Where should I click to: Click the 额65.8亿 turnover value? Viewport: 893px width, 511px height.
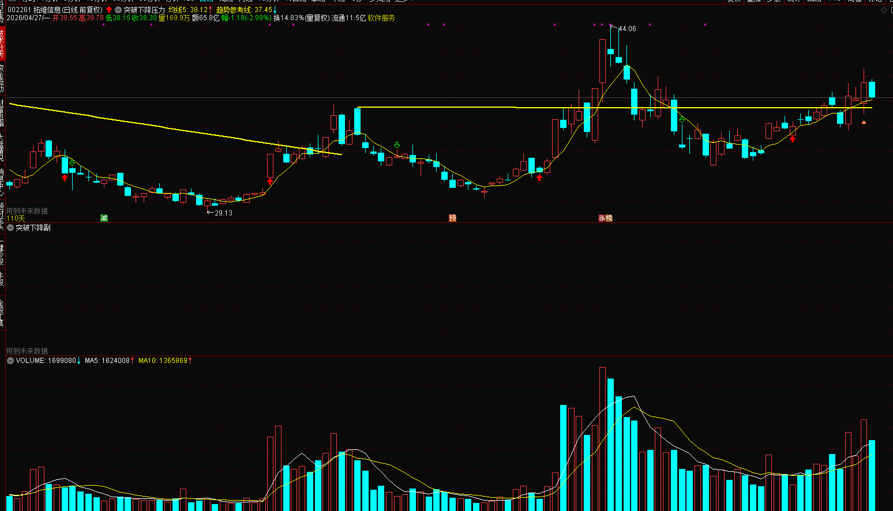tap(206, 18)
